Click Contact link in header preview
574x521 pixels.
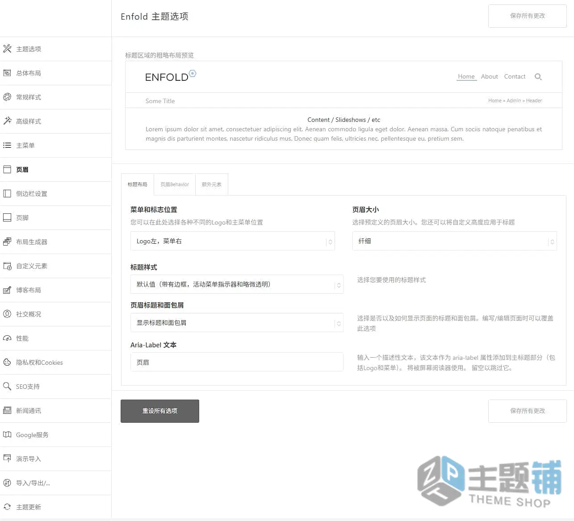click(x=515, y=76)
